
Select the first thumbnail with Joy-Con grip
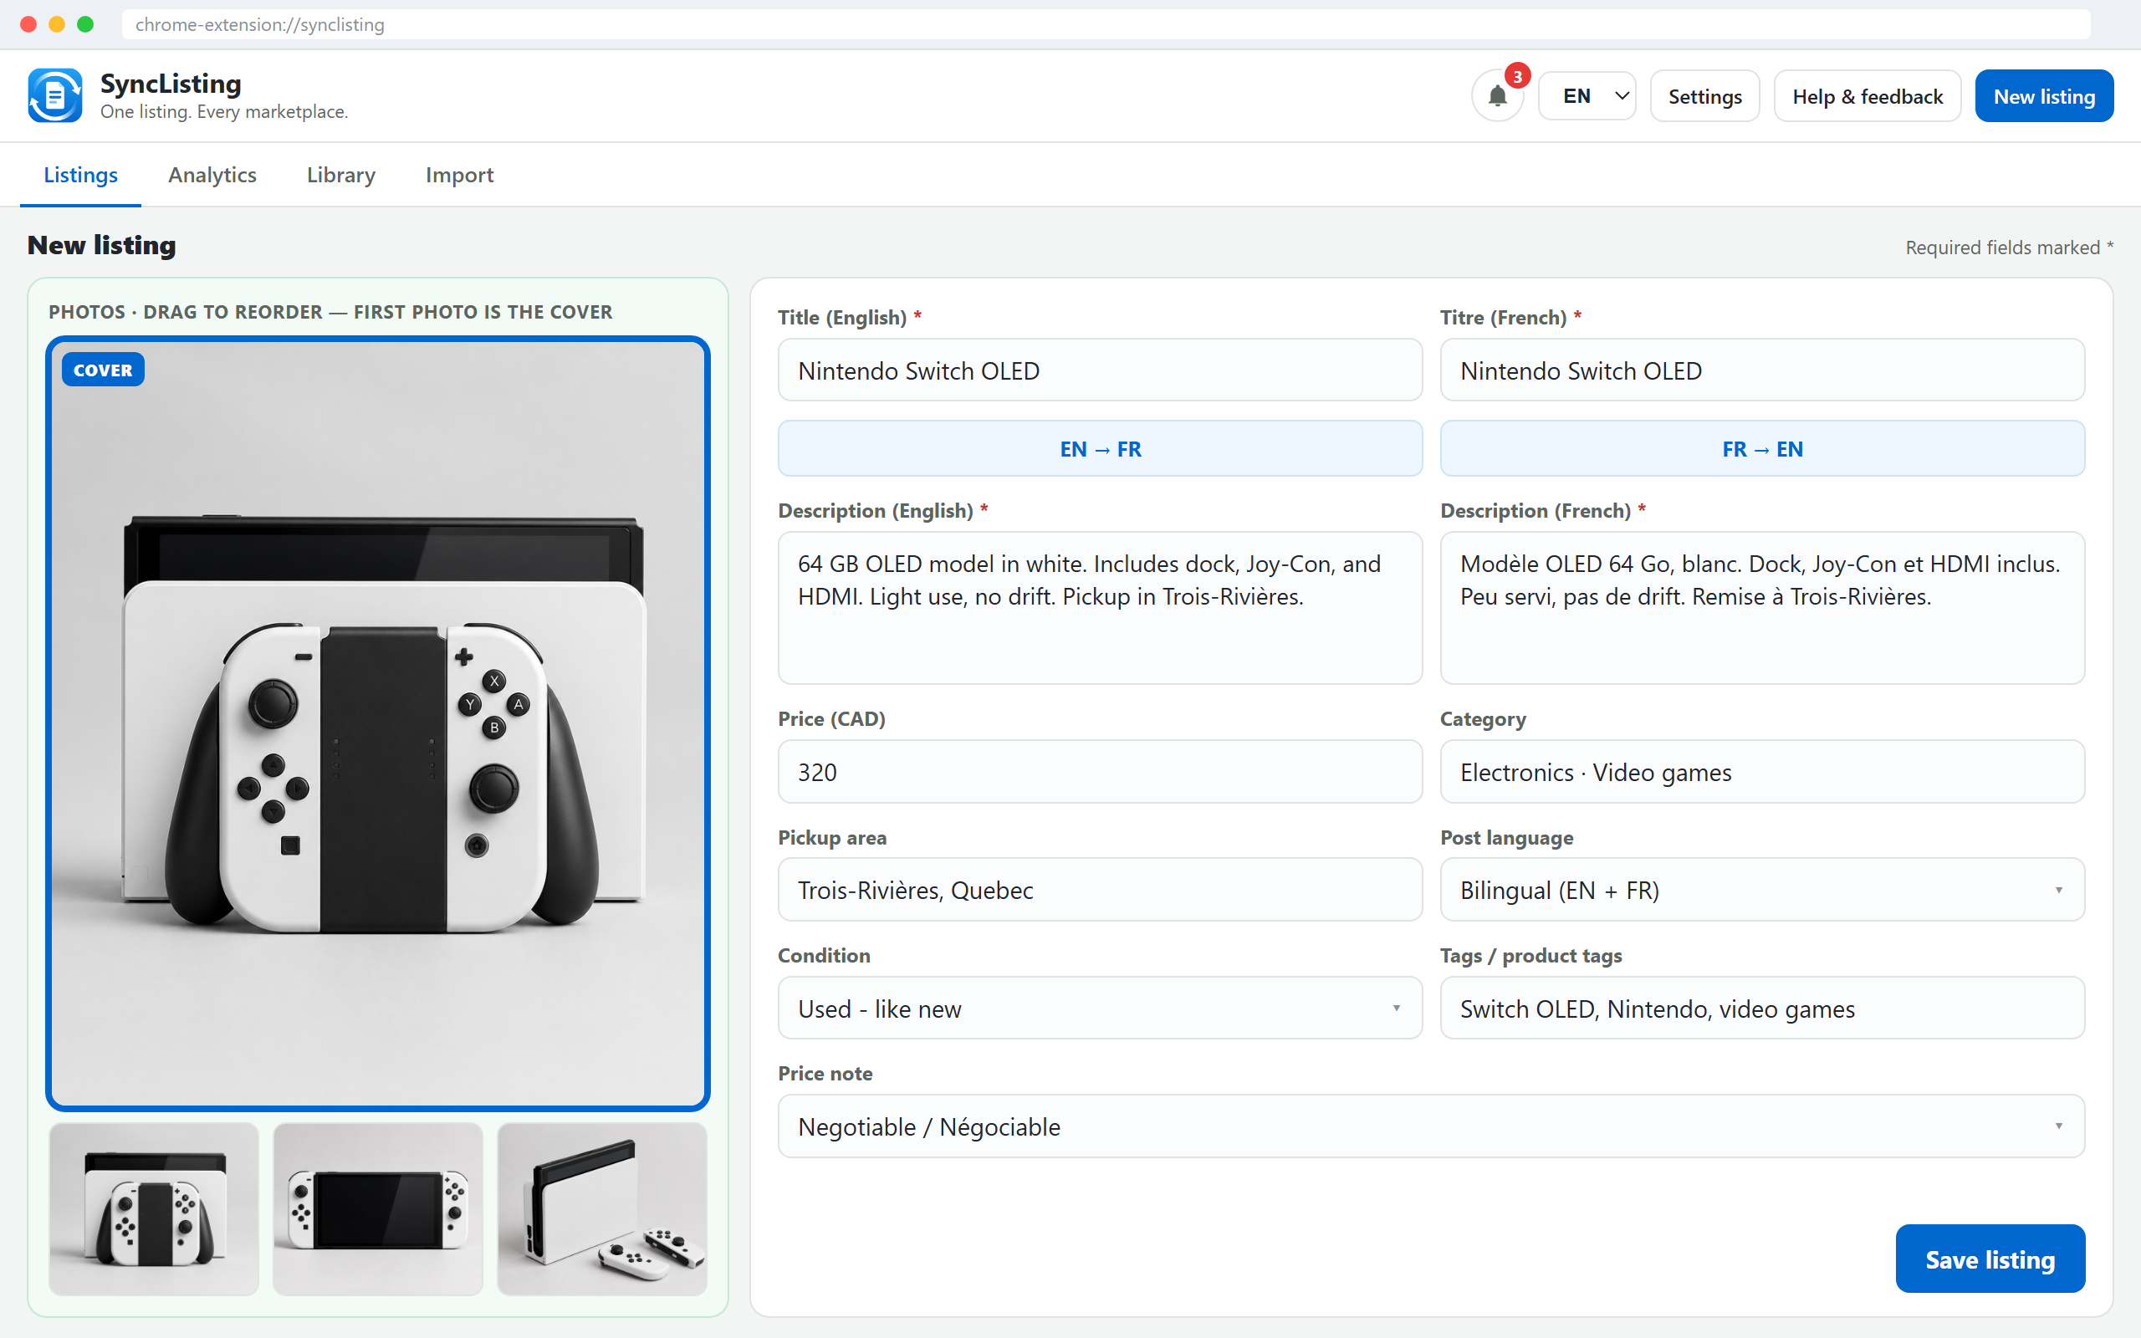[154, 1209]
